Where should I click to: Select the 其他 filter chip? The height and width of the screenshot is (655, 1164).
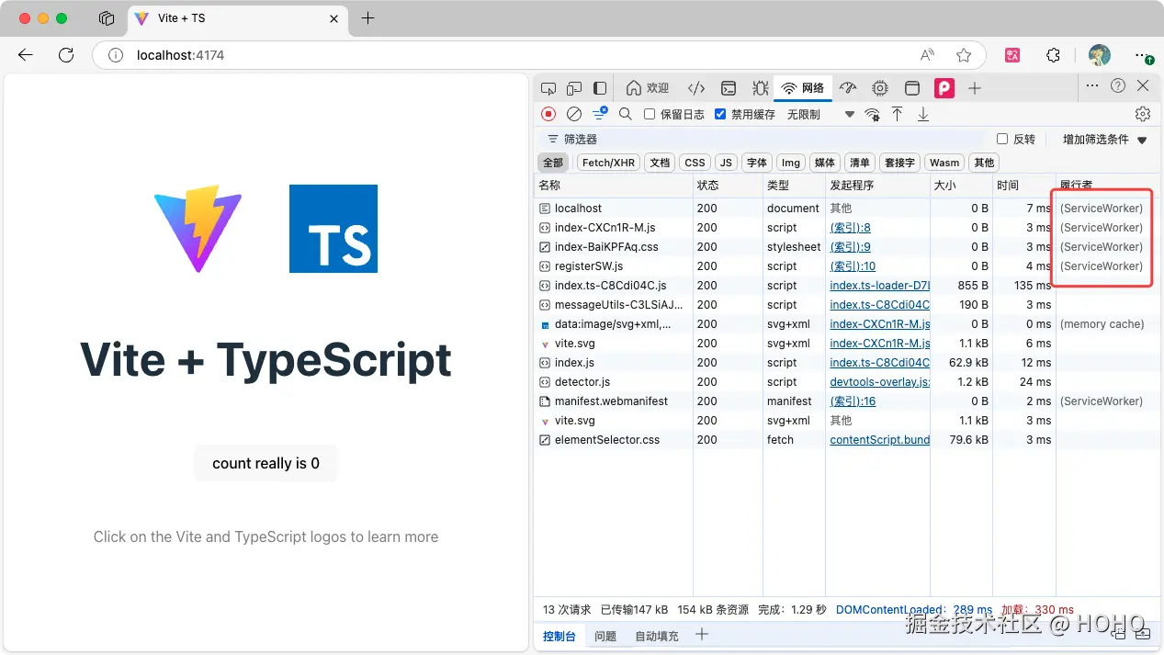coord(984,163)
